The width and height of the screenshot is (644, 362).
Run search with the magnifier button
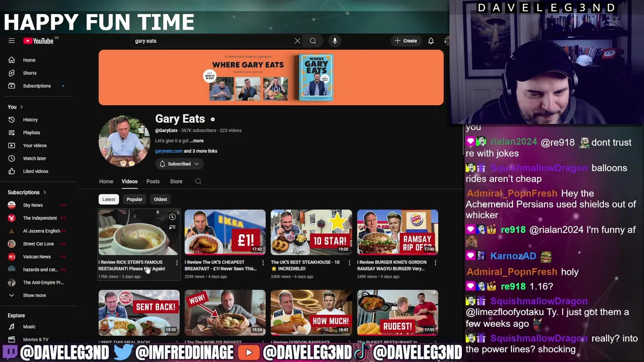[x=313, y=41]
